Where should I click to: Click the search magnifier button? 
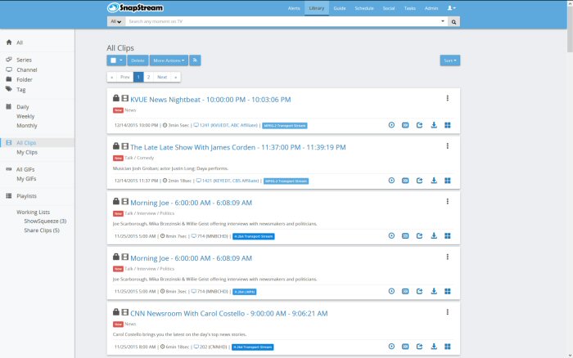click(x=453, y=21)
